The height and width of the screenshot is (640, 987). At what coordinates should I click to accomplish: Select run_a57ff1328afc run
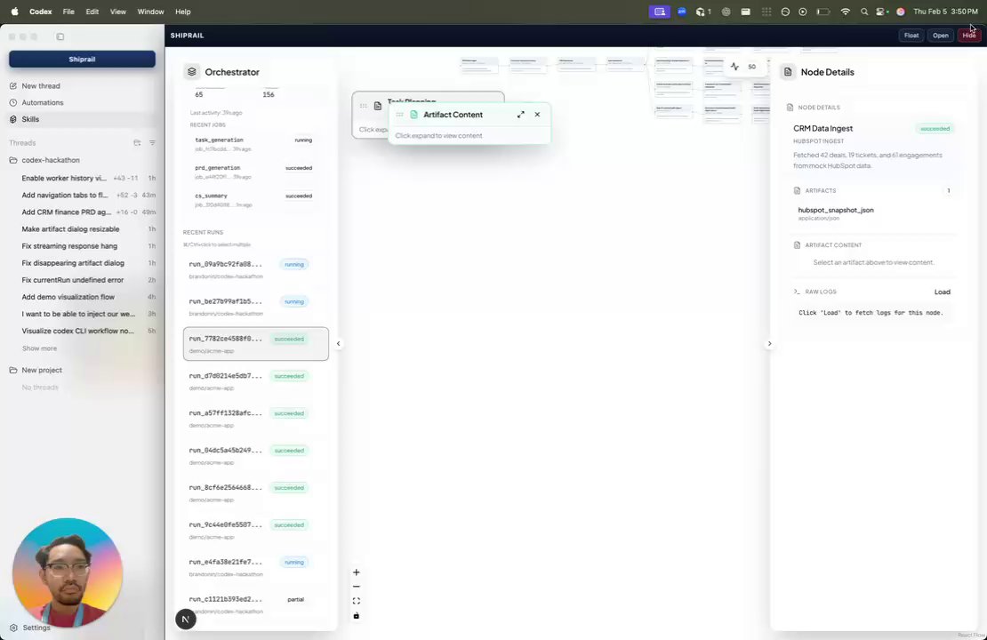255,418
